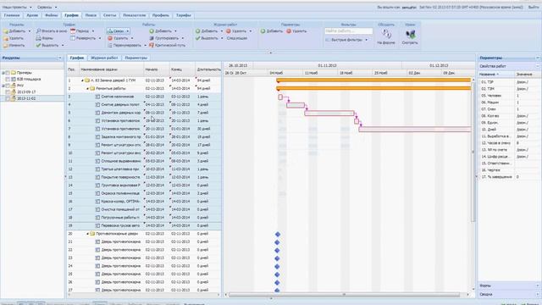The width and height of the screenshot is (542, 305).
Task: Open the Сервисы dropdown menu
Action: coord(47,7)
